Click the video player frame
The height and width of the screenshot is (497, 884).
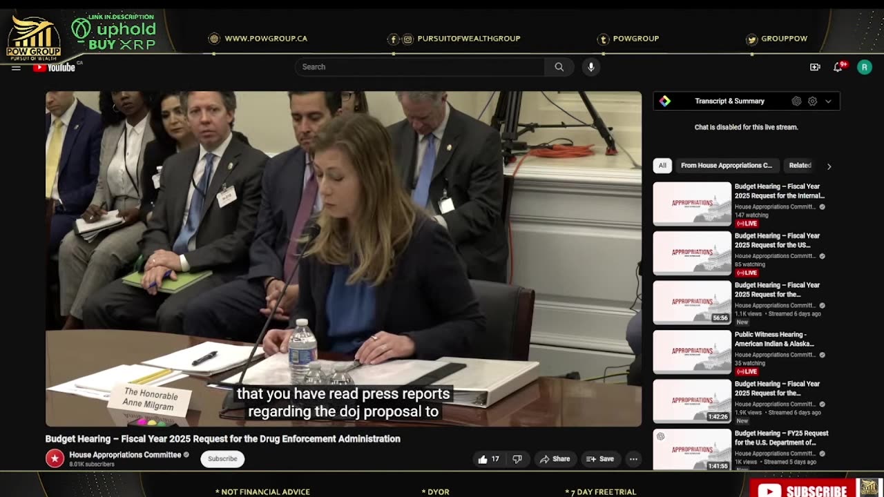tap(343, 259)
